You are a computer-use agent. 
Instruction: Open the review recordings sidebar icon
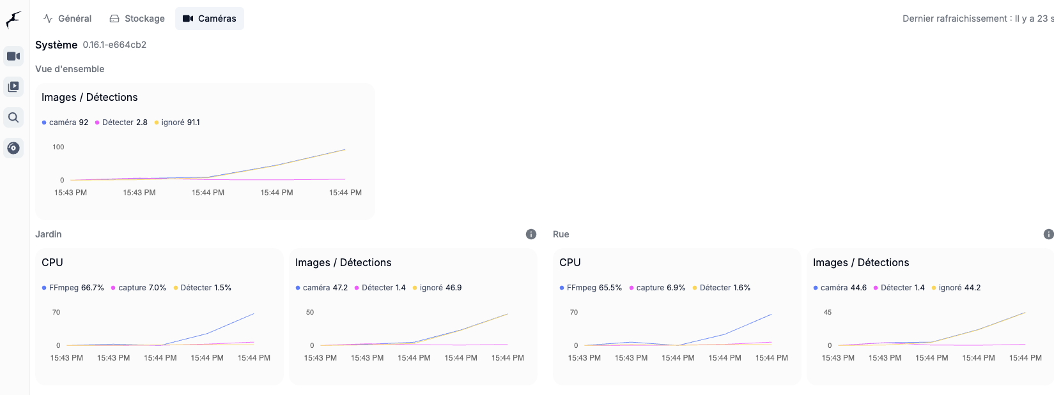[x=13, y=87]
